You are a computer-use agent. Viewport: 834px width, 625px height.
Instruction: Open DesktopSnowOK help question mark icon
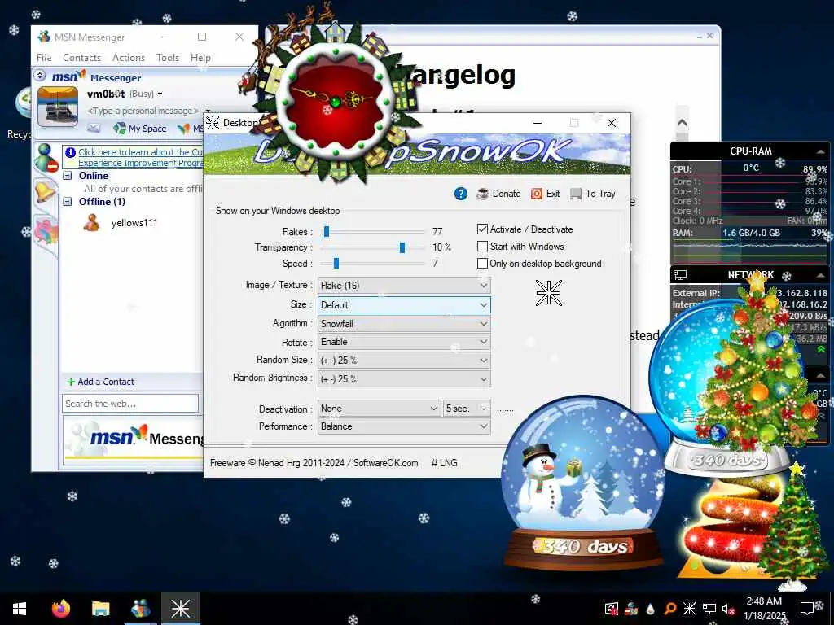point(461,194)
